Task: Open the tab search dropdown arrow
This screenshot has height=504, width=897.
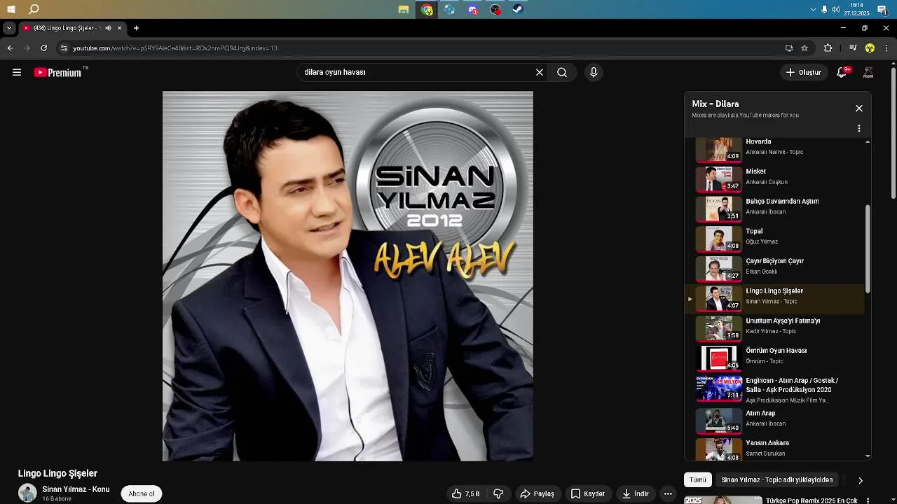Action: (8, 28)
